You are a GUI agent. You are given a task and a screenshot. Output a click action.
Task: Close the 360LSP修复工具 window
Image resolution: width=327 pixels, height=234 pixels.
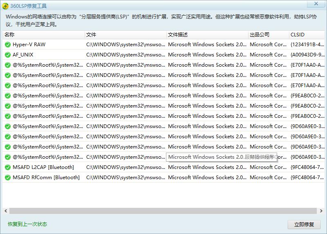[316, 4]
